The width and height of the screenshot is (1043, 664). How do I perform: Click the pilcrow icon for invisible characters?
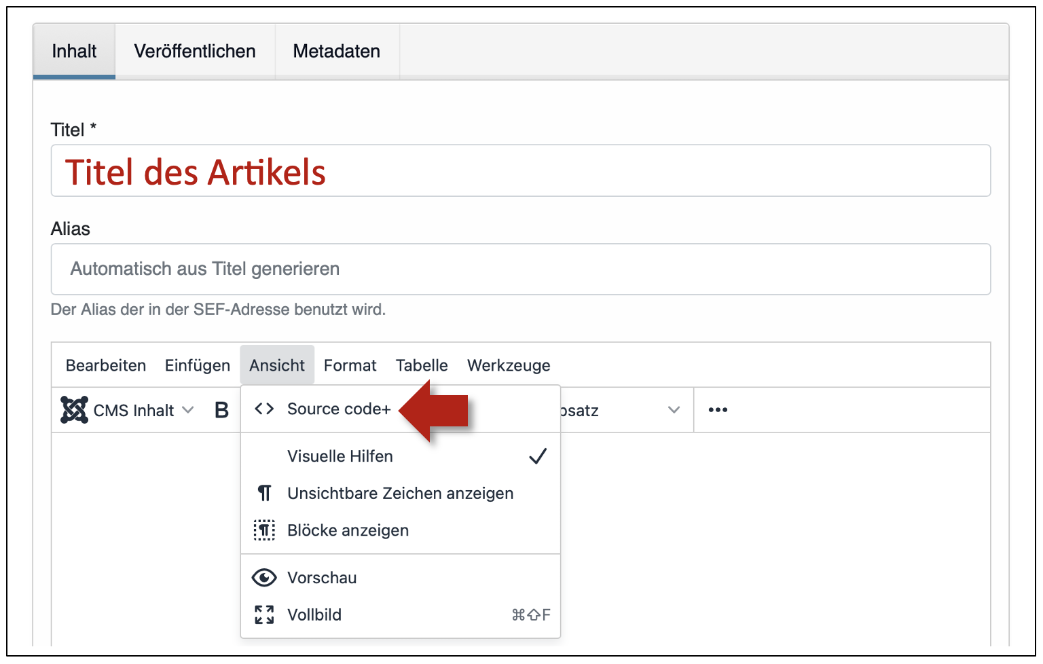[x=264, y=493]
